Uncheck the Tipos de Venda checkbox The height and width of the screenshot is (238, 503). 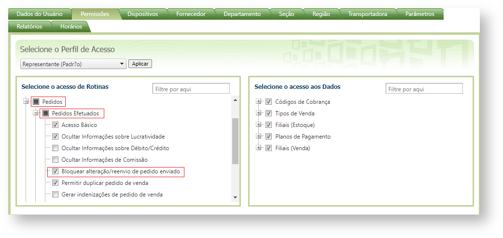[269, 113]
